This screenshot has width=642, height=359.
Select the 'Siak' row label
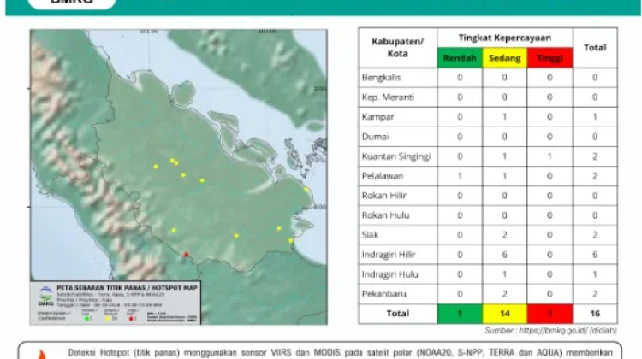click(x=370, y=235)
